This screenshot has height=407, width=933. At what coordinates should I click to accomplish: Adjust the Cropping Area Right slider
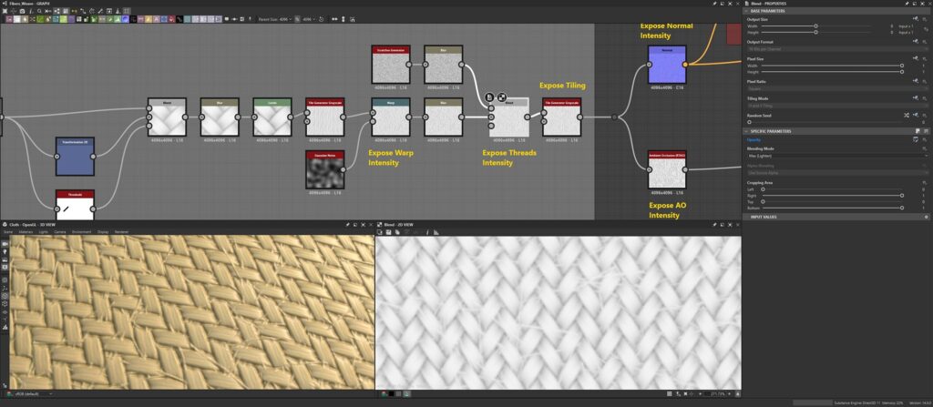click(x=832, y=195)
